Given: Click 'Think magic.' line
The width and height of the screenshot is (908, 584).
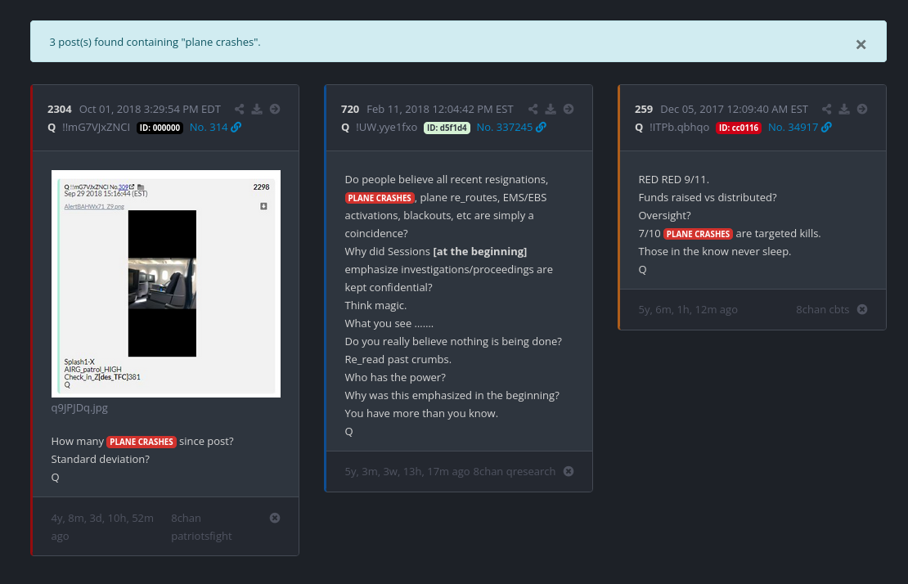Looking at the screenshot, I should [x=375, y=305].
